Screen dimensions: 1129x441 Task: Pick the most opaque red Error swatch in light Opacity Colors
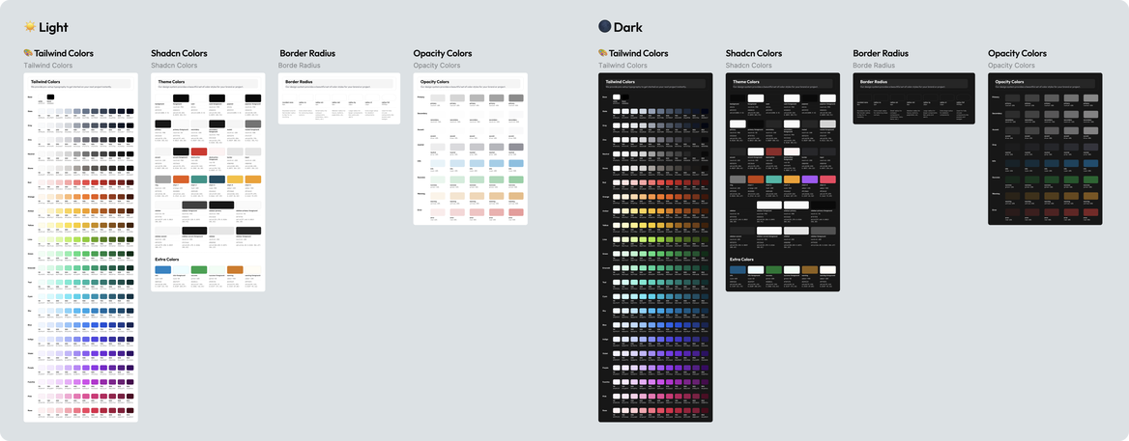pyautogui.click(x=515, y=212)
